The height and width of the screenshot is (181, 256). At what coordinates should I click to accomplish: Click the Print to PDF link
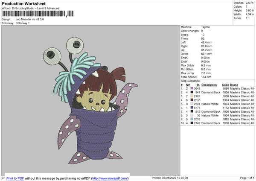(15, 178)
